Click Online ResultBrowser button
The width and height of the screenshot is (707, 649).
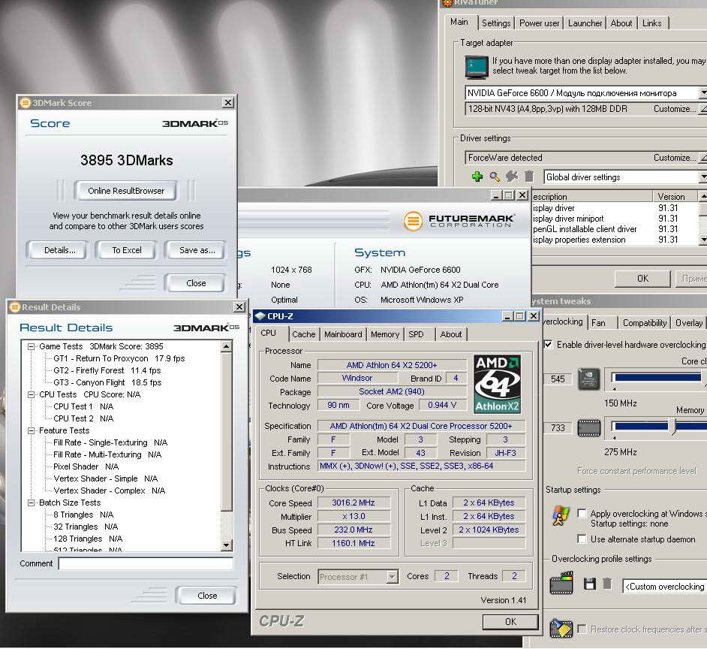coord(126,191)
